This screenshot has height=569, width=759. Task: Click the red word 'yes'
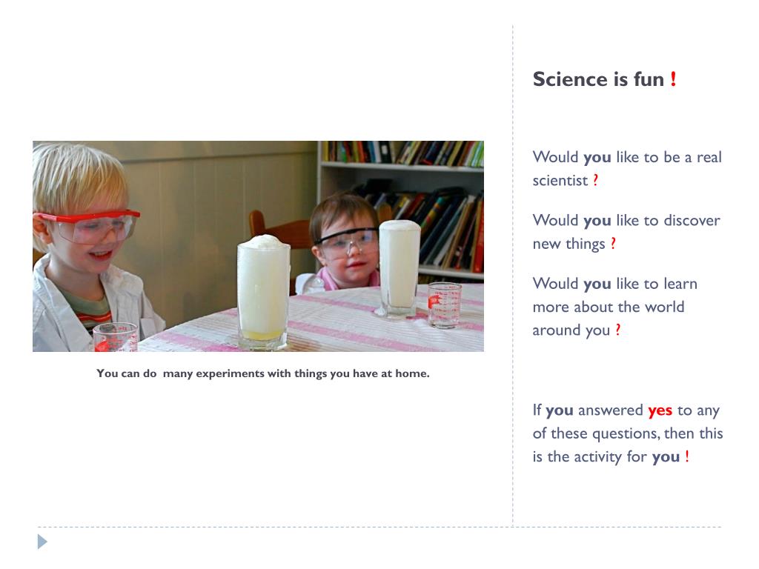(x=660, y=410)
